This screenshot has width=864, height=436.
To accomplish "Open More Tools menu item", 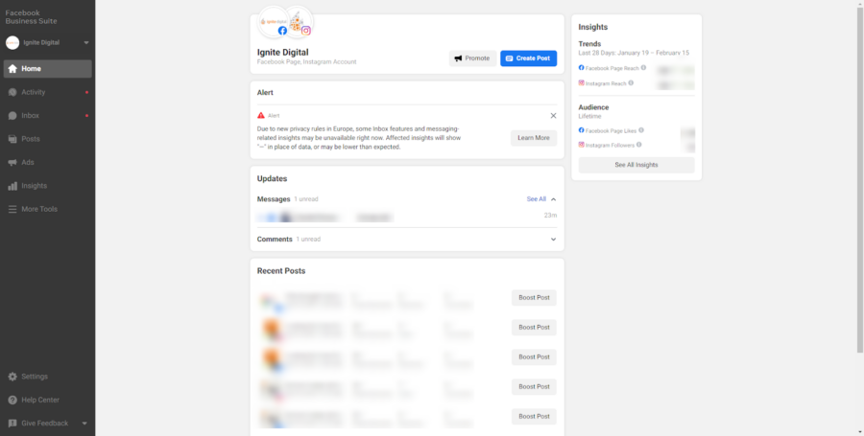I will pos(47,209).
